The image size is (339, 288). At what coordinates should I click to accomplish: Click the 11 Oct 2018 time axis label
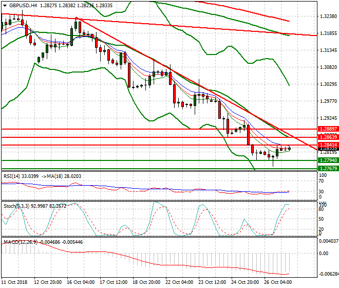[14, 282]
